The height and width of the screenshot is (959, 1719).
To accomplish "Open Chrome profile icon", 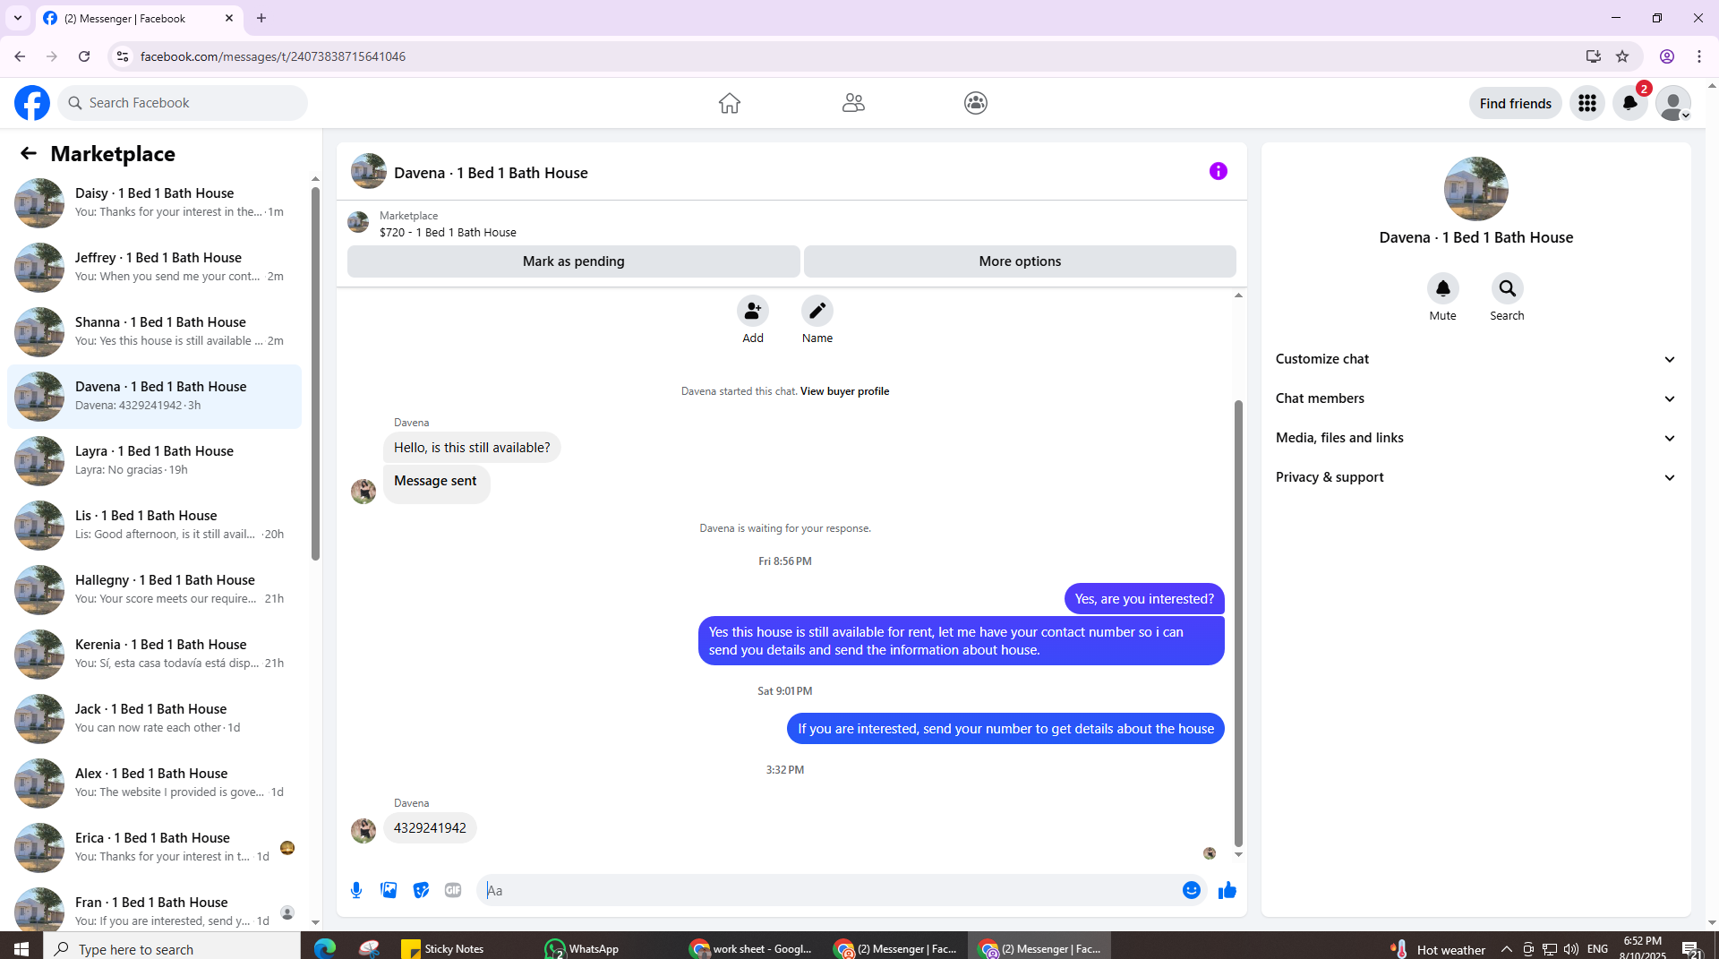I will (x=1667, y=56).
